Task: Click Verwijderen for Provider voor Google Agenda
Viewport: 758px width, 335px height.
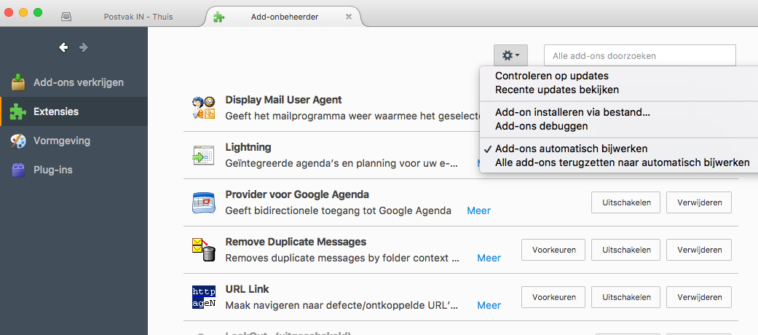Action: click(x=698, y=202)
